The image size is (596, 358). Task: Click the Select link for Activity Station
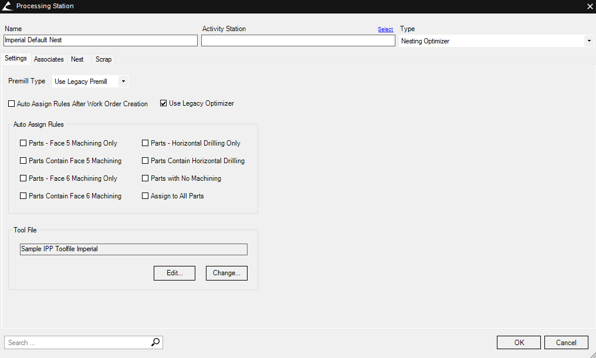coord(385,29)
